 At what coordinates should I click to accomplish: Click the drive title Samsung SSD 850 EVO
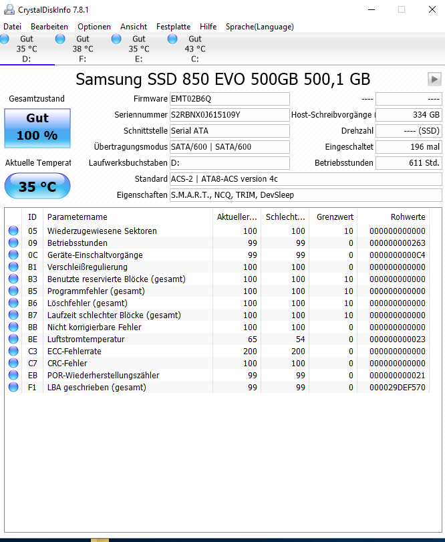click(x=223, y=79)
